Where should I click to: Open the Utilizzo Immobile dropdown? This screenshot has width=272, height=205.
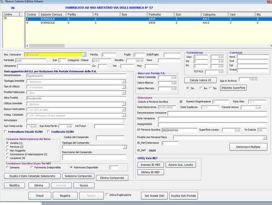(x=124, y=104)
